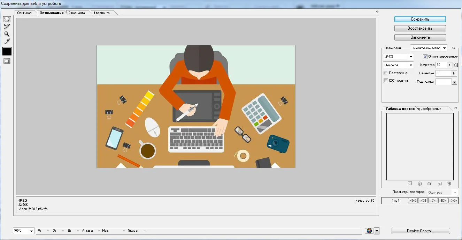
Task: Select the Slice Select tool
Action: click(7, 27)
